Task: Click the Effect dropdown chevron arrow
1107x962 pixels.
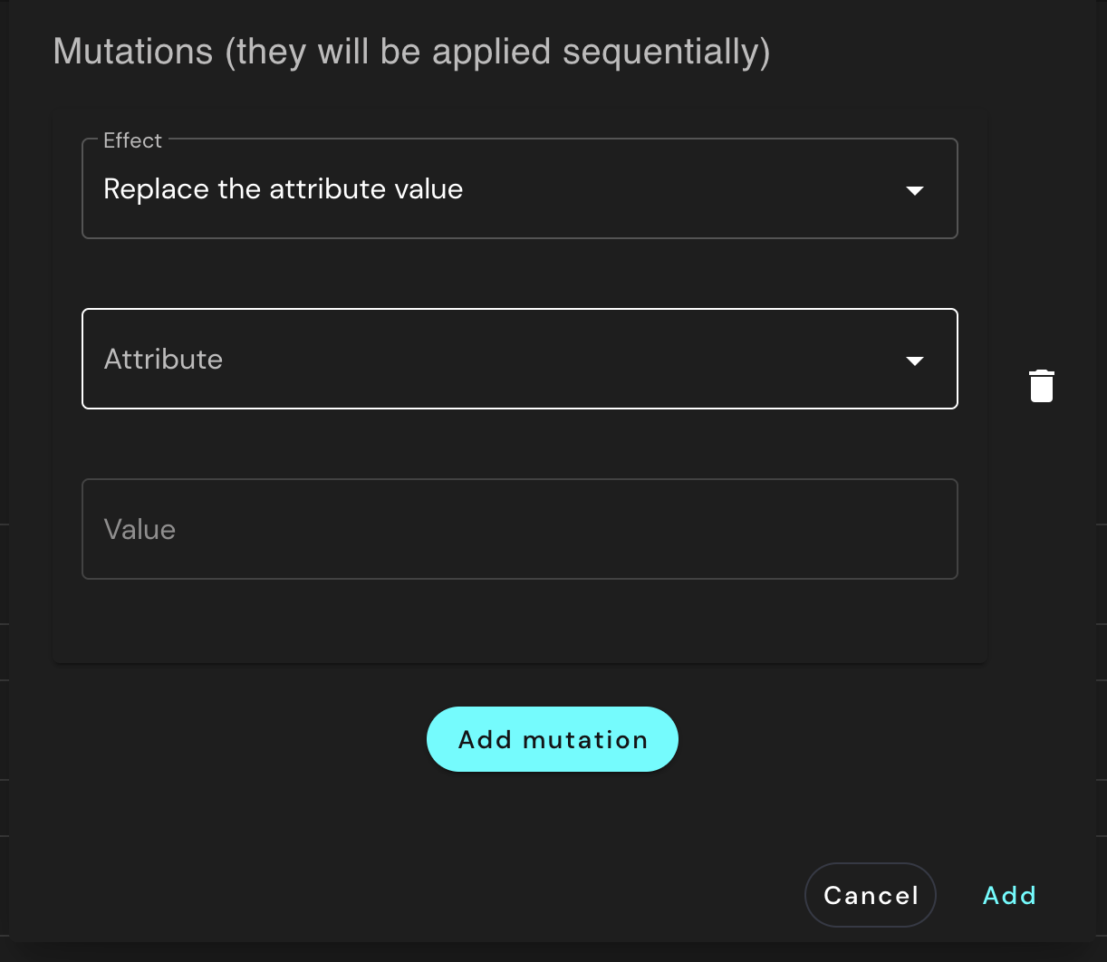Action: [x=915, y=190]
